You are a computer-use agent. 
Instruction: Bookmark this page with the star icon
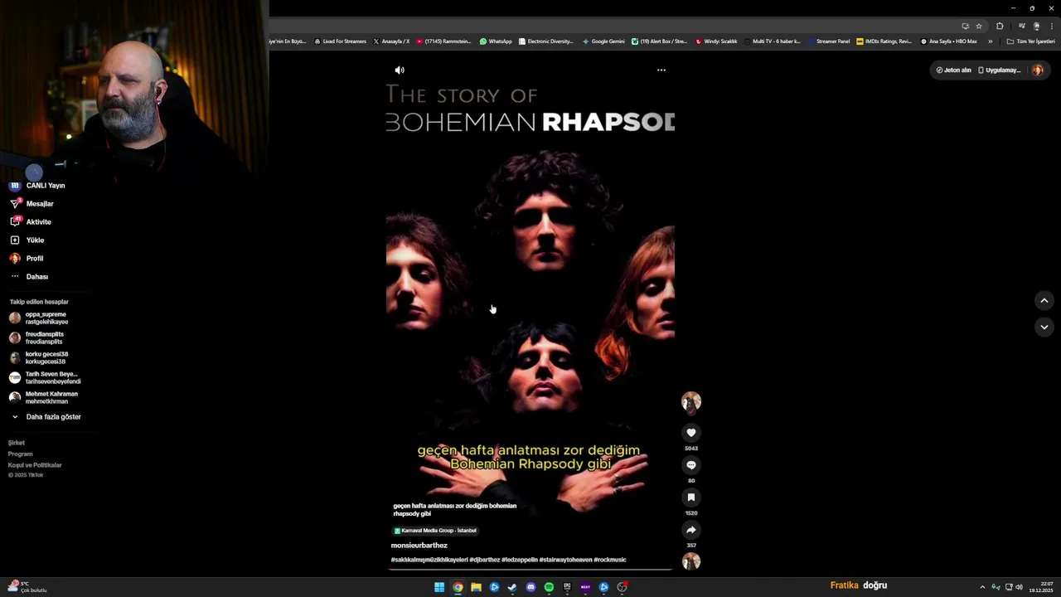click(979, 26)
